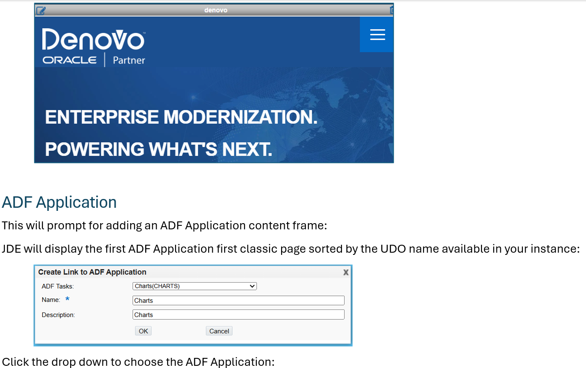586x368 pixels.
Task: Click the delete icon at the frame header's right edge
Action: [x=391, y=10]
